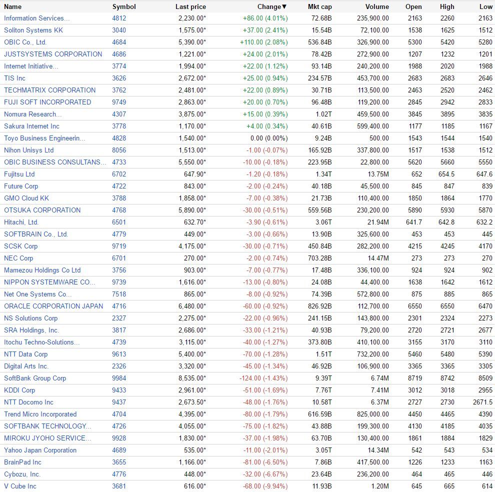Open the BrainPad Inc link
495x492 pixels.
point(22,462)
